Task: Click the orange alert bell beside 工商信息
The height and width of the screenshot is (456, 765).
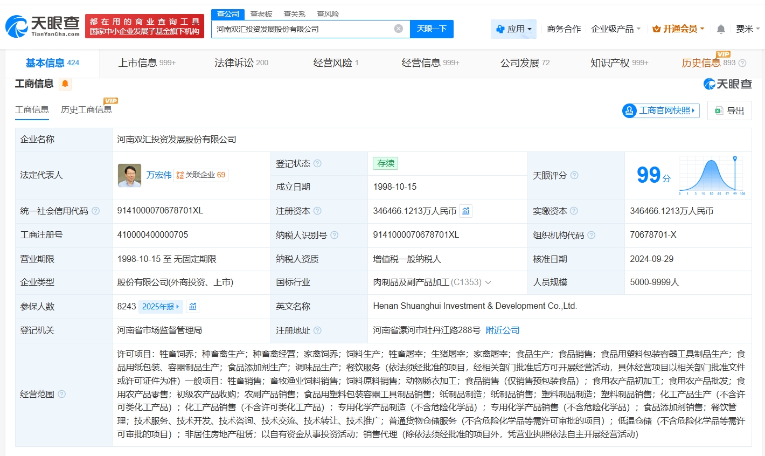Action: point(65,84)
